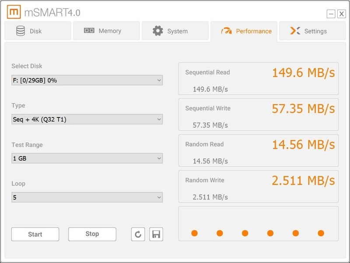350x263 pixels.
Task: Open the Select Disk dropdown showing F:
Action: (87, 80)
